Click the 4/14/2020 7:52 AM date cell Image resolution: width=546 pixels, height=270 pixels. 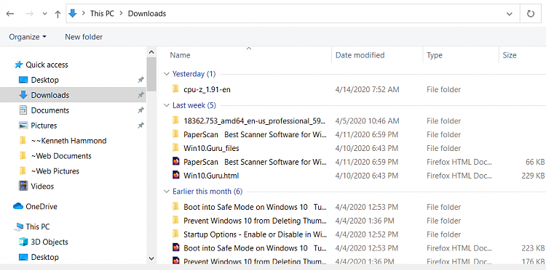coord(368,89)
